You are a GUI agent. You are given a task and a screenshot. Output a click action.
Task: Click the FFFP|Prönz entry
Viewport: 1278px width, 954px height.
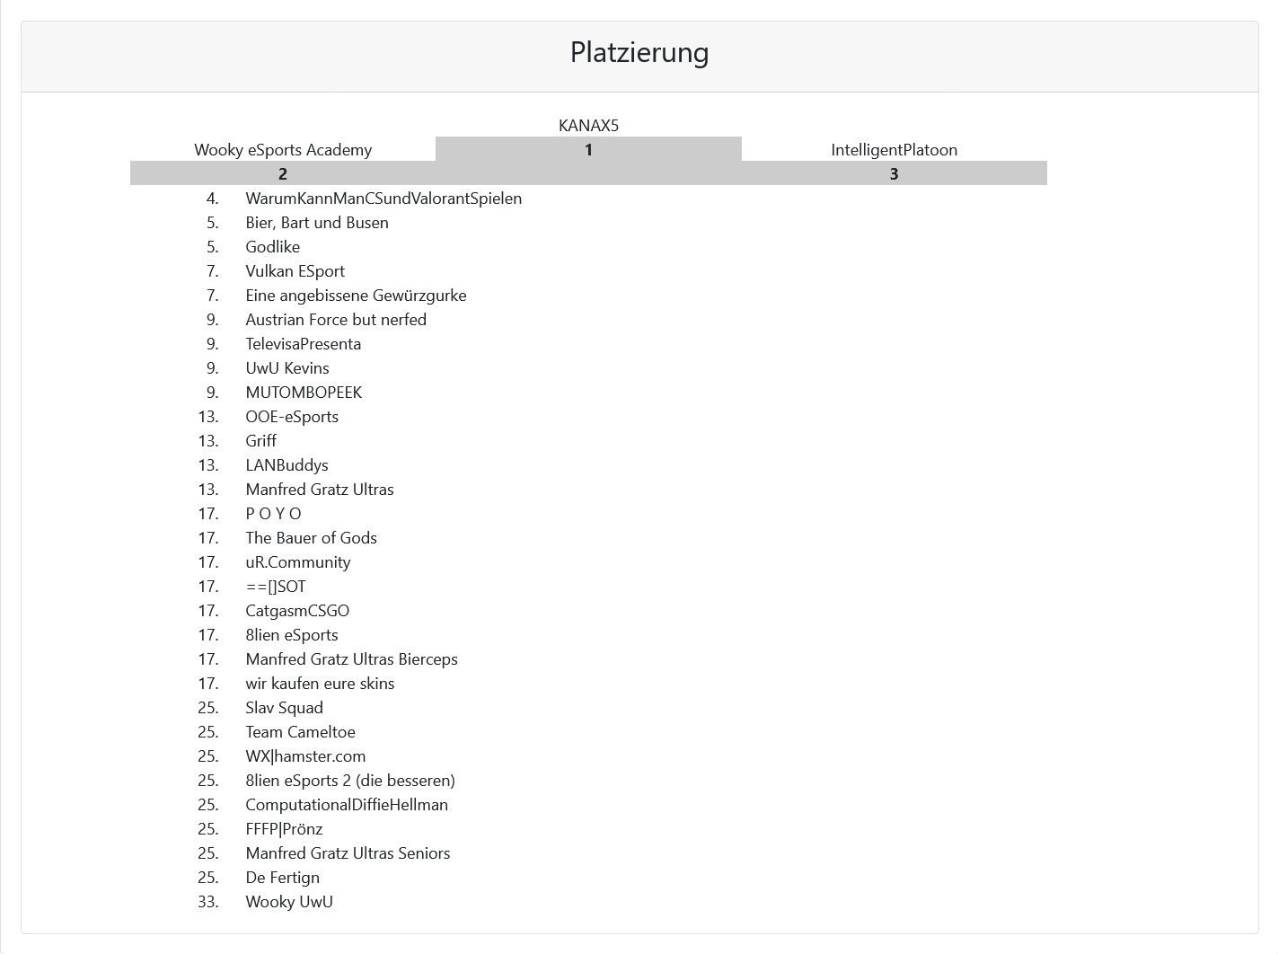coord(284,829)
